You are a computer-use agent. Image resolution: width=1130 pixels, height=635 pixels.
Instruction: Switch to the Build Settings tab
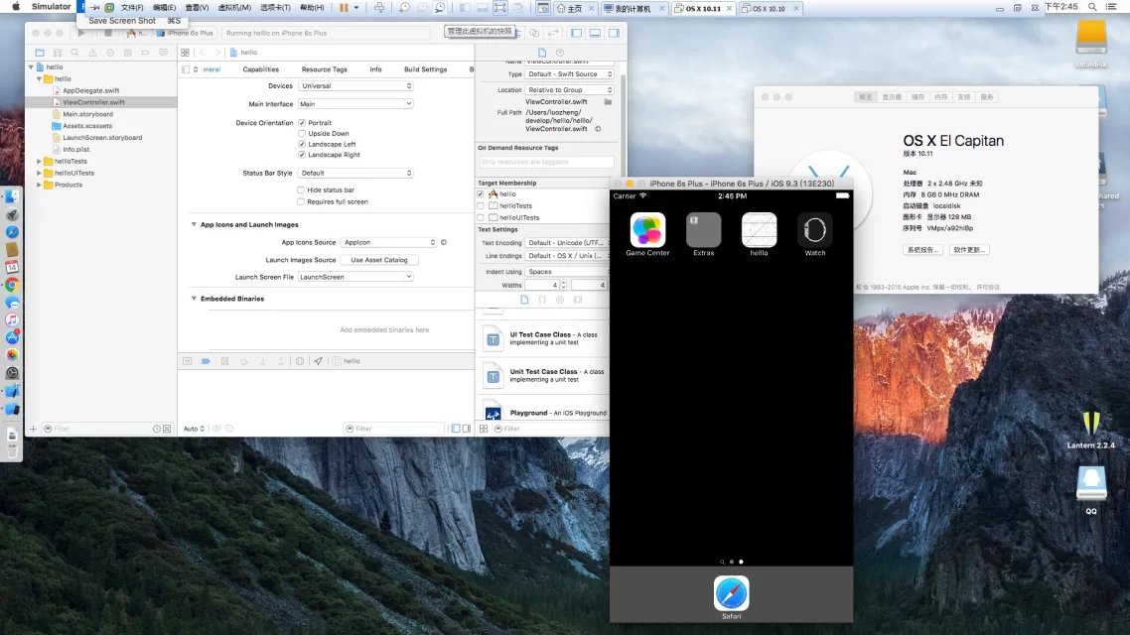pos(425,69)
